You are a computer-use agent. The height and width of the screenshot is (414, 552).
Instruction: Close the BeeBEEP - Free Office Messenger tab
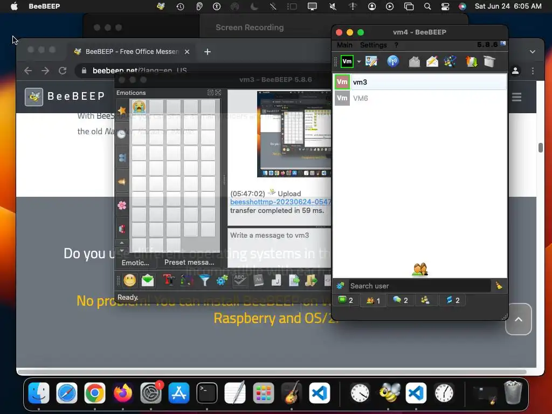pos(187,52)
